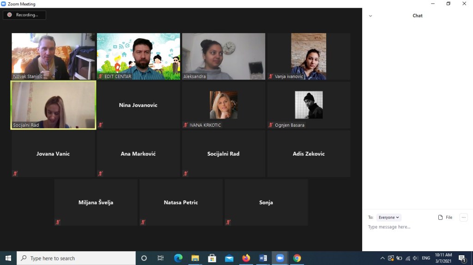Click the red Recording indicator icon
Viewport: 473px width, 265px height.
[9, 15]
